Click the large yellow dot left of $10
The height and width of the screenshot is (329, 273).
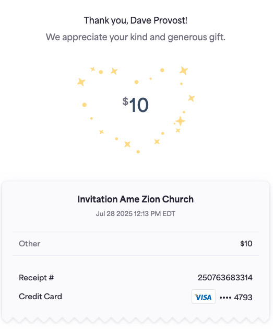coord(85,105)
